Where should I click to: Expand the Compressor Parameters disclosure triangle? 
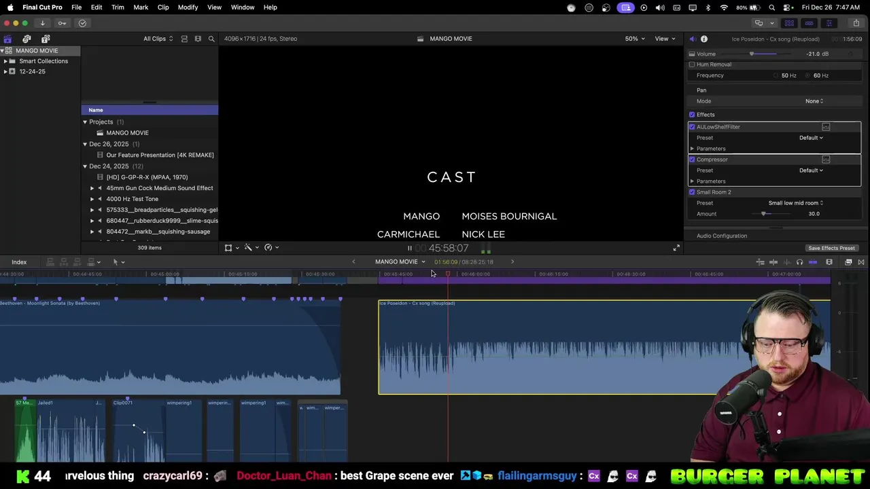(692, 181)
